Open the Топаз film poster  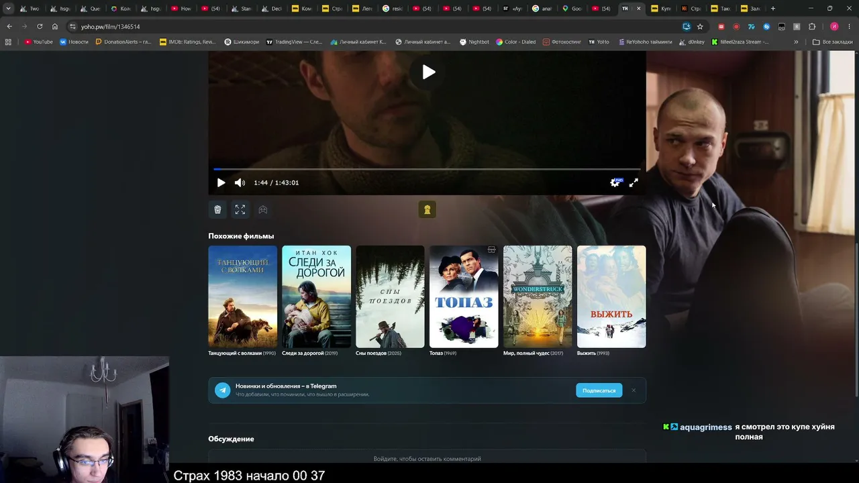464,297
